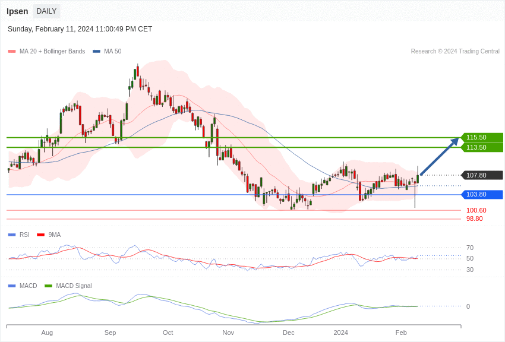This screenshot has width=505, height=342.
Task: Select the 113.50 green resistance tag
Action: [482, 147]
